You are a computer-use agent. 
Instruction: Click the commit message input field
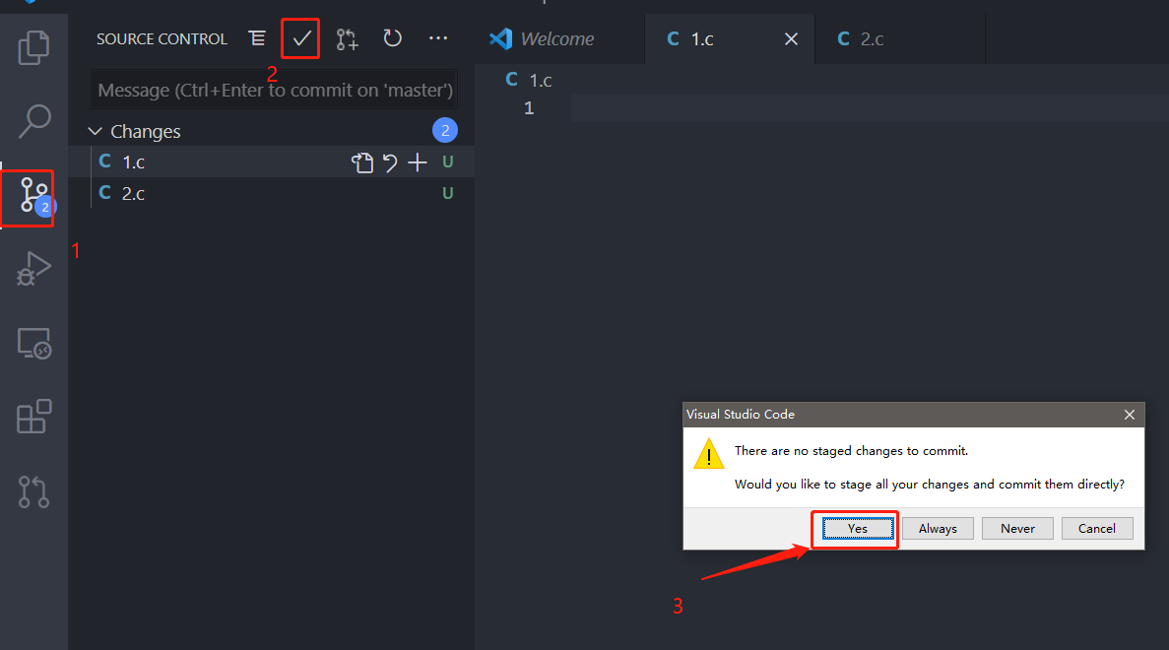point(275,91)
